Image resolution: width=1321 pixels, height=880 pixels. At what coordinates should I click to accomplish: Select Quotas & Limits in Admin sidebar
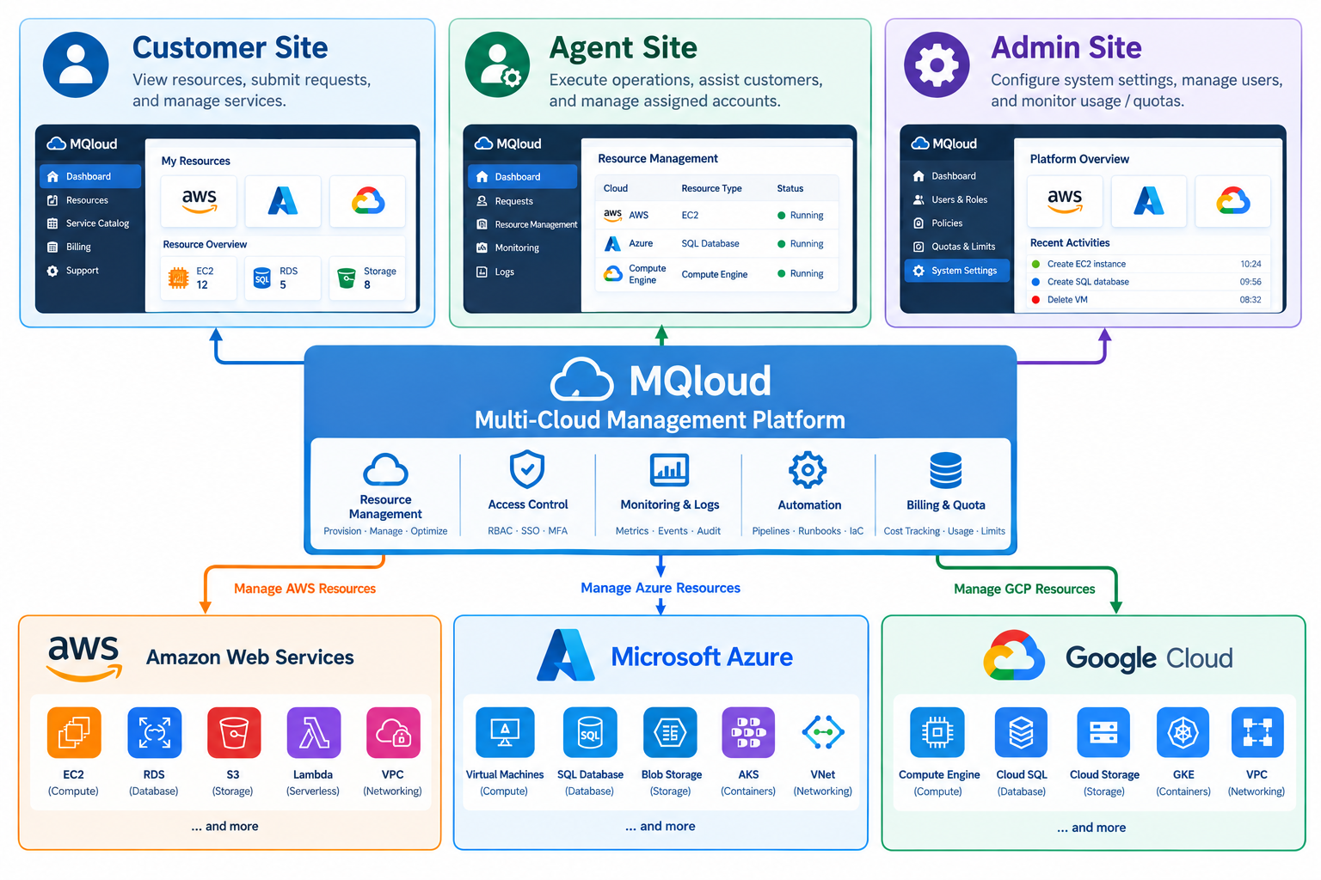[956, 247]
